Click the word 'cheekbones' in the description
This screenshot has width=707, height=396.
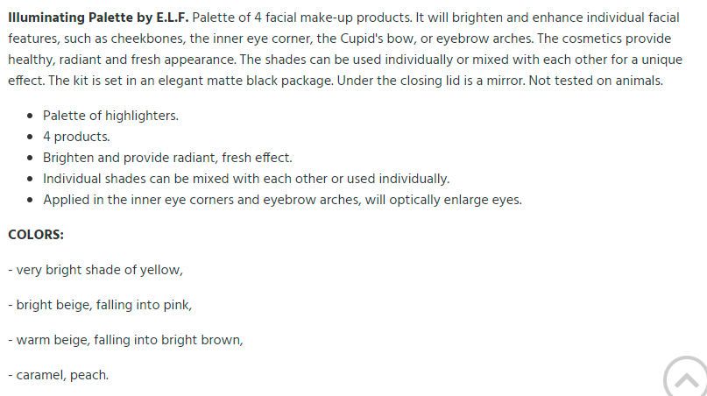(148, 39)
